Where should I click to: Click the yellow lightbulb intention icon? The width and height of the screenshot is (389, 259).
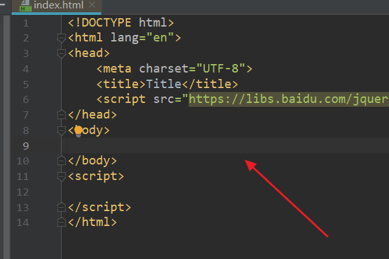click(x=78, y=131)
